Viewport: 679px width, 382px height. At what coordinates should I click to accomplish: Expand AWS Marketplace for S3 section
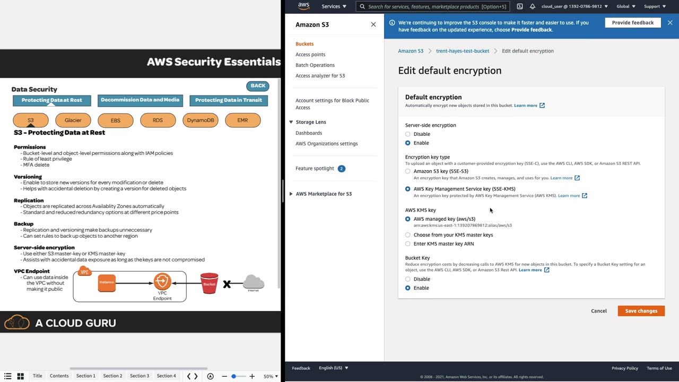pos(291,194)
